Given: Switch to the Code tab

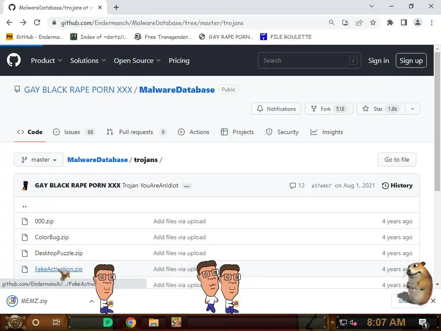Looking at the screenshot, I should 30,132.
